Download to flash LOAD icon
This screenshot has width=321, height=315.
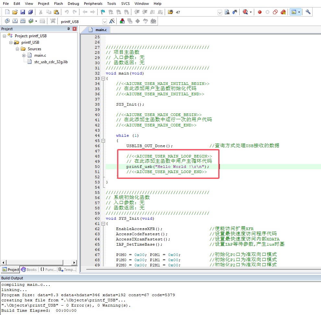pos(53,21)
